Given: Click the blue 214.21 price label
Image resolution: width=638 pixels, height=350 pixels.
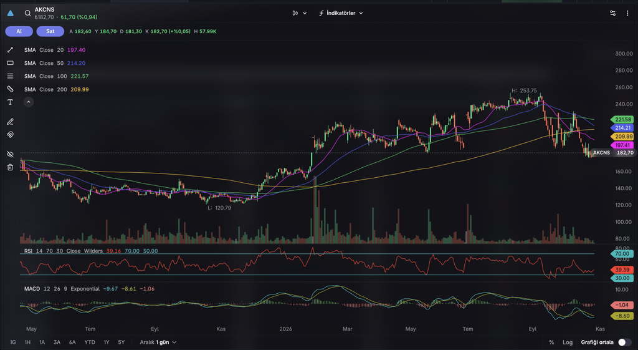Looking at the screenshot, I should click(622, 128).
